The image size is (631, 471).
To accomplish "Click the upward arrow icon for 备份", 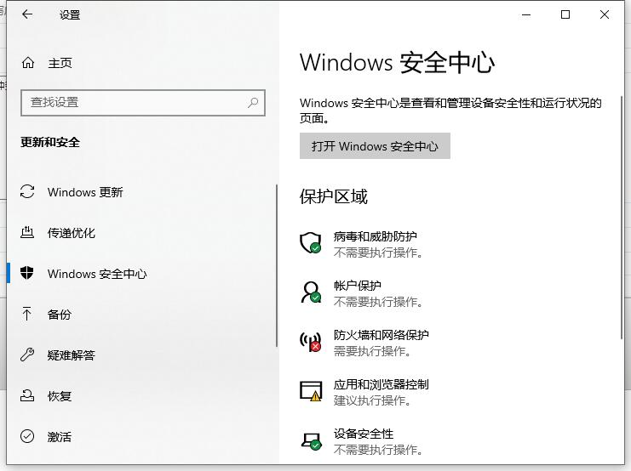I will tap(27, 314).
